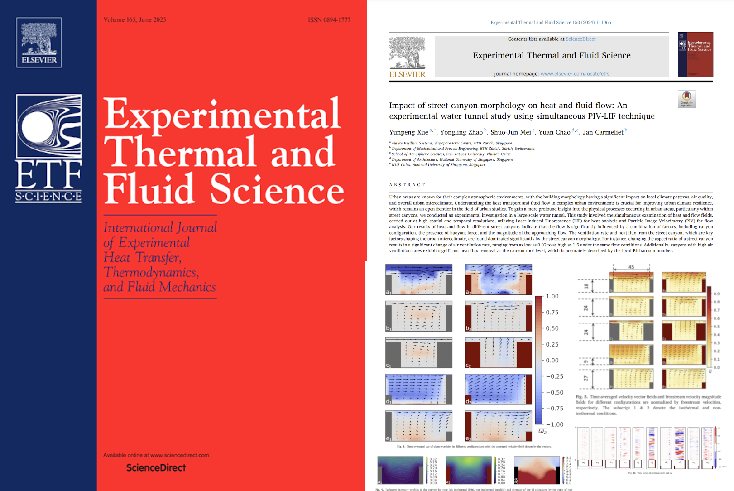Click the italic 'International Journal of Experimental Heat Transfer' subtitle
Viewport: 734px width, 491px height.
coord(160,257)
